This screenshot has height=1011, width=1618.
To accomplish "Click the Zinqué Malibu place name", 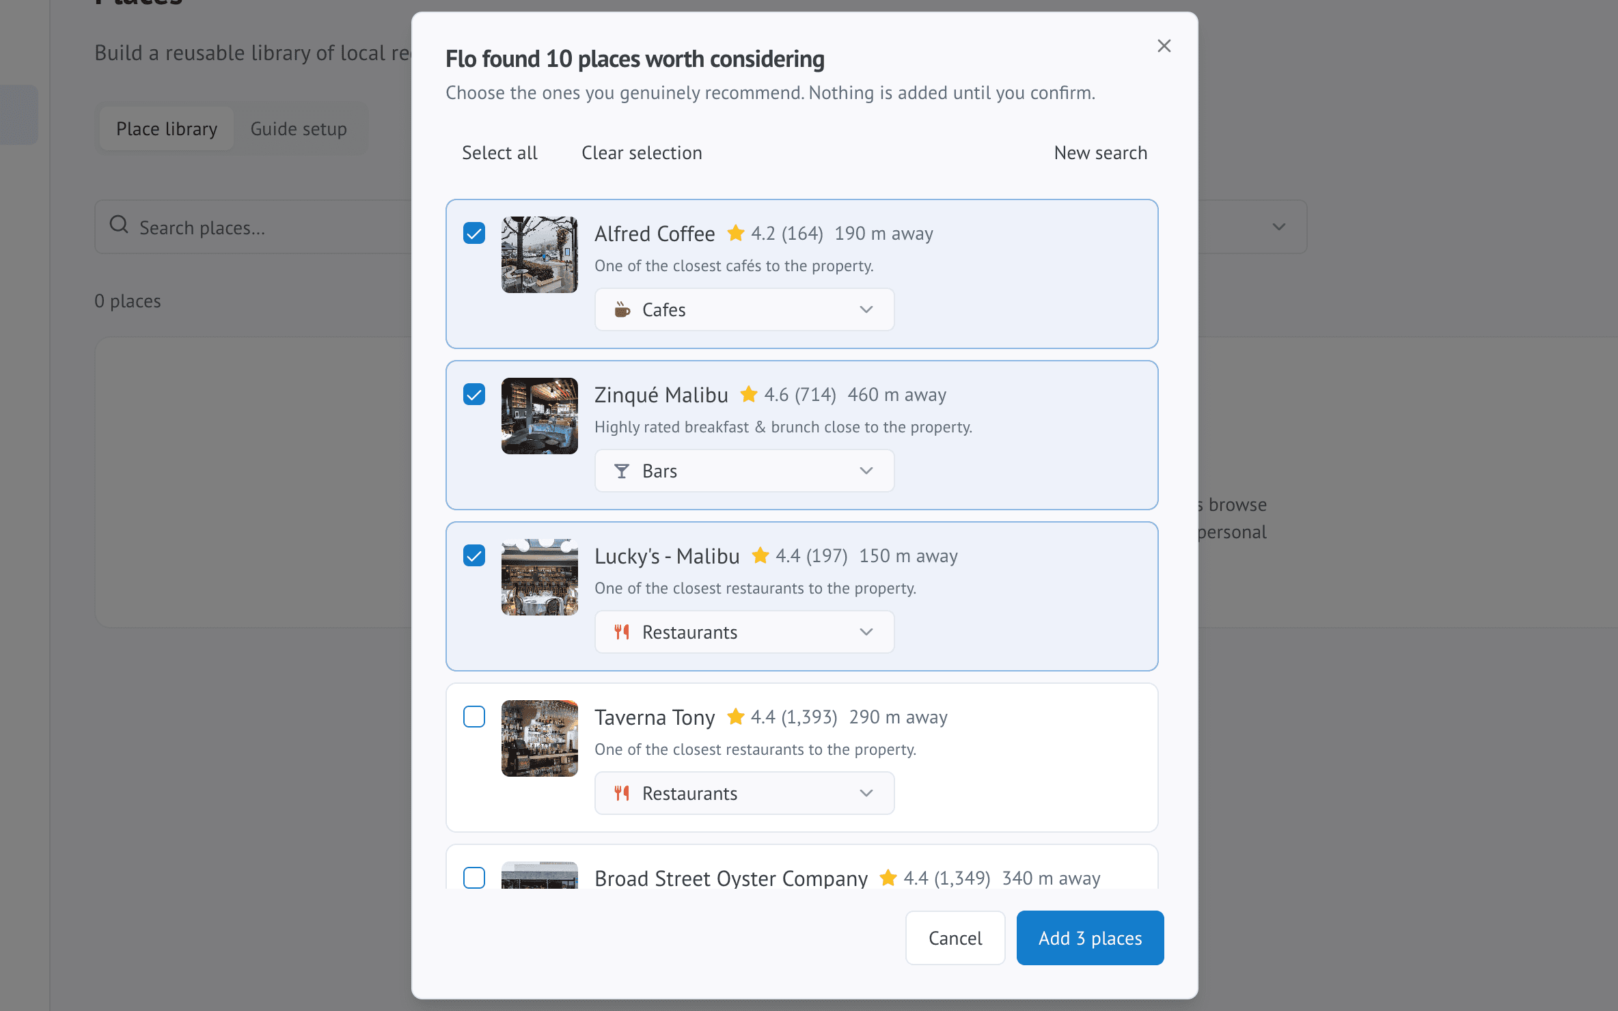I will [x=661, y=395].
